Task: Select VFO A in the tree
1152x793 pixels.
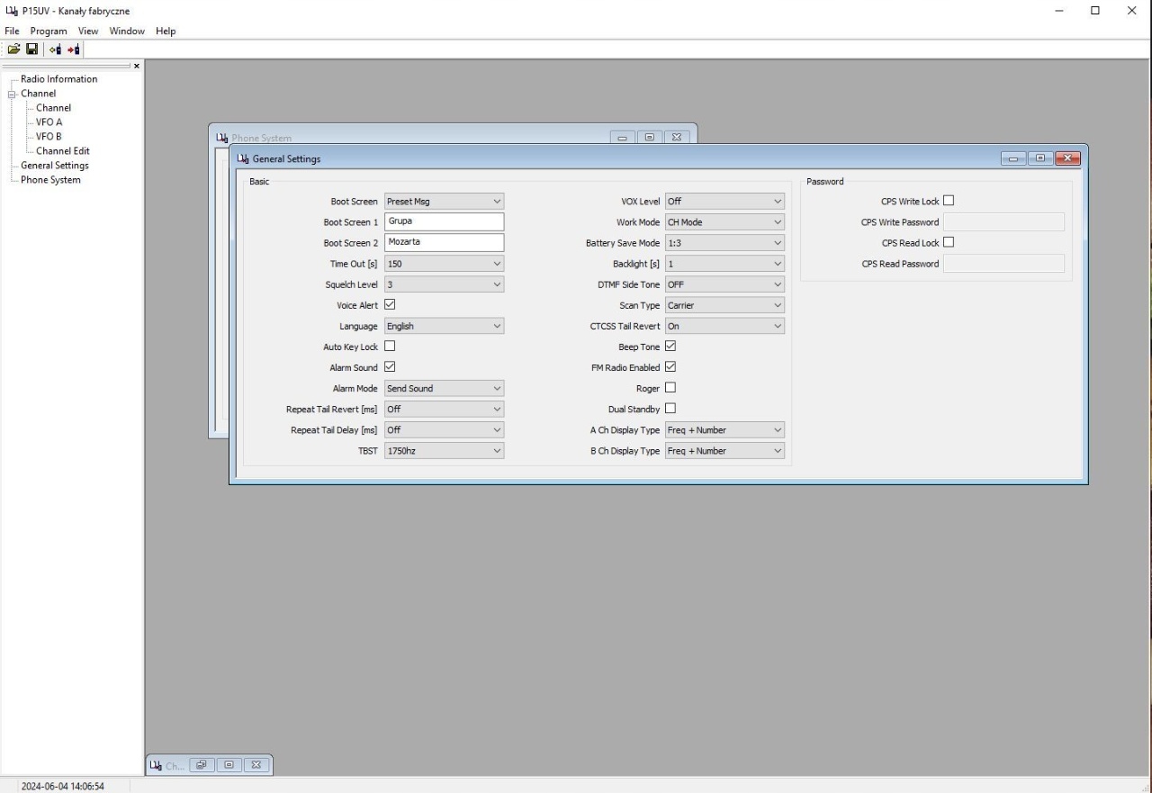Action: pyautogui.click(x=49, y=122)
